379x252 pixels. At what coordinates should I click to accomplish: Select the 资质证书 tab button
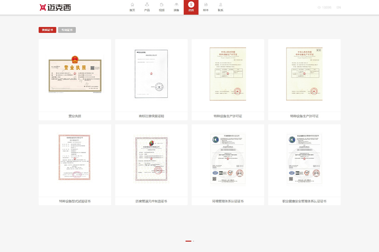[47, 30]
